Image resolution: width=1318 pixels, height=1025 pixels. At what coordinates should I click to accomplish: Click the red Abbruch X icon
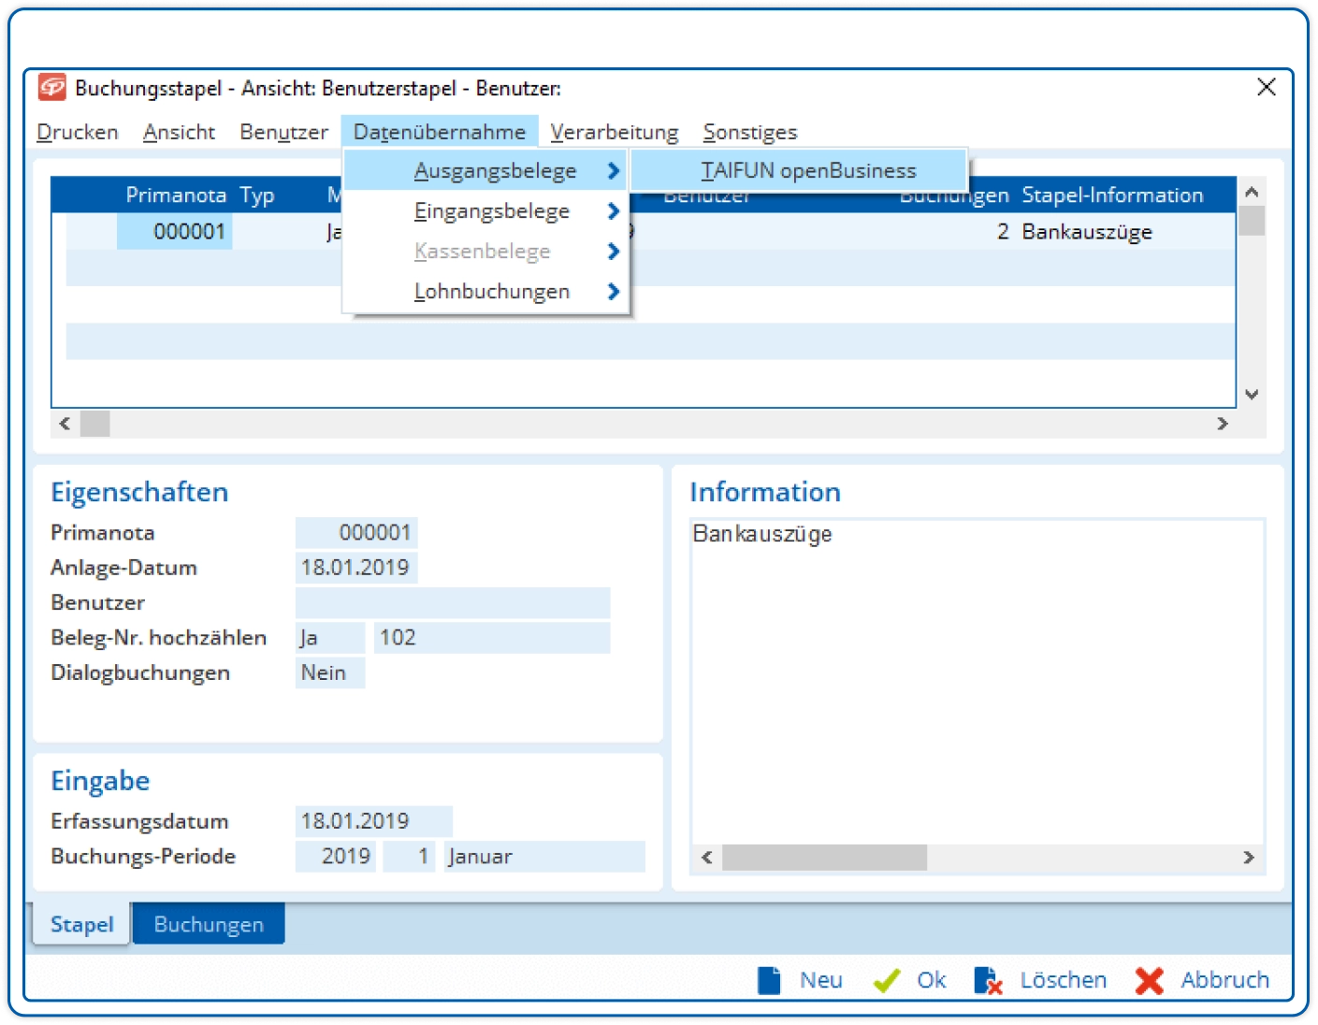pyautogui.click(x=1149, y=980)
